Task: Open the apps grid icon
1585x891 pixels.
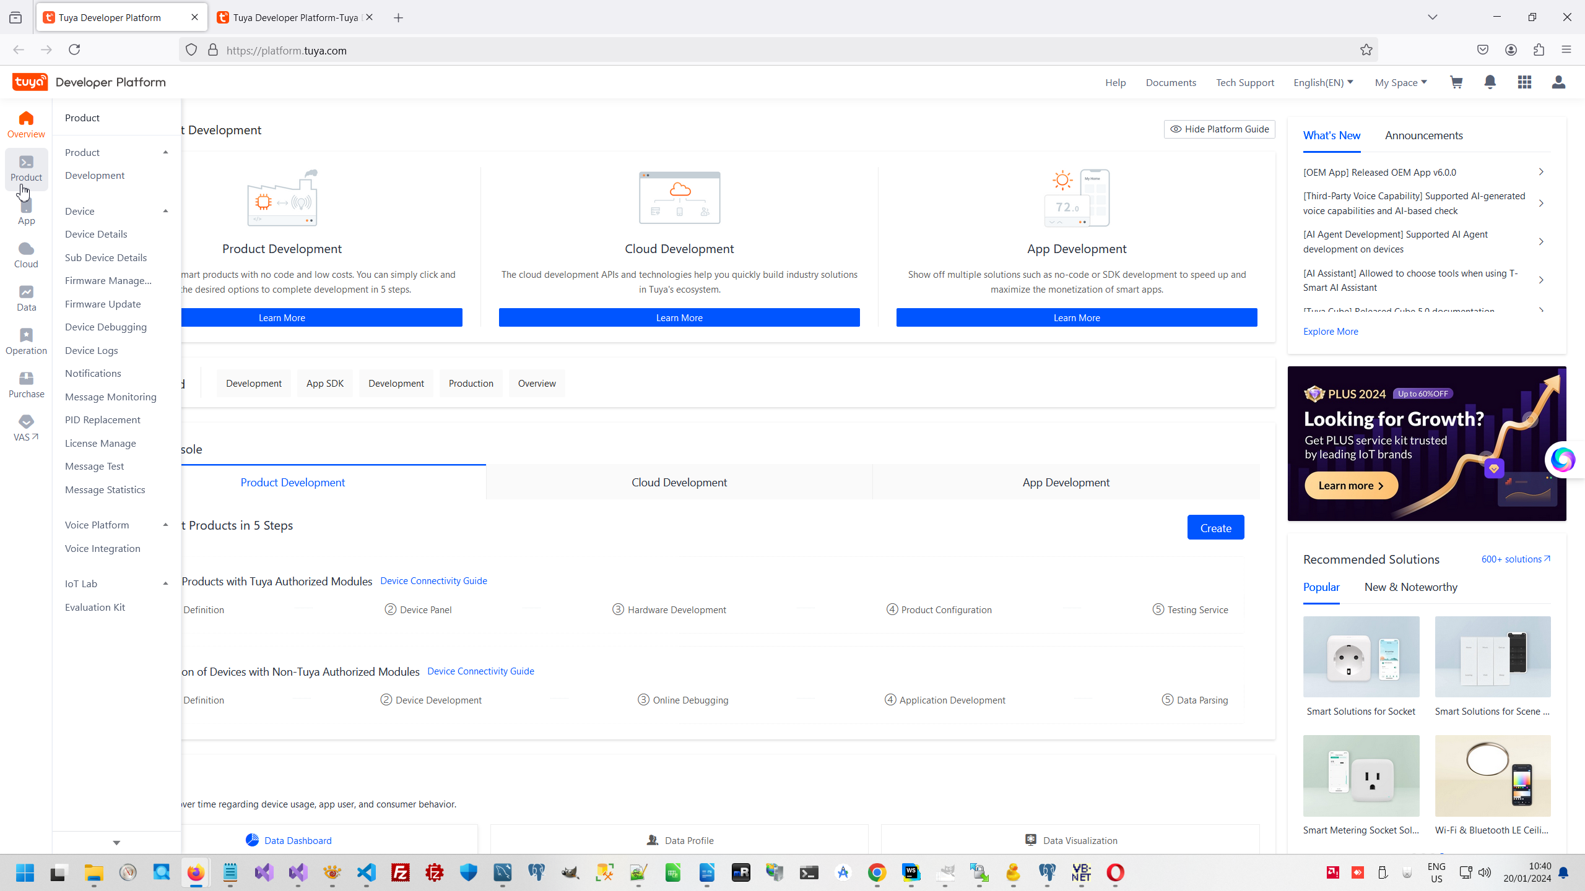Action: (1524, 82)
